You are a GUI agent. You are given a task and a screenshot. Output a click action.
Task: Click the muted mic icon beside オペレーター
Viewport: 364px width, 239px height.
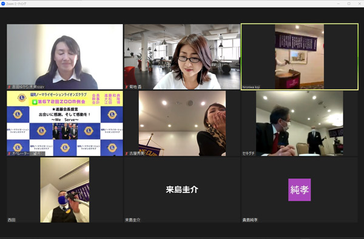coord(10,153)
